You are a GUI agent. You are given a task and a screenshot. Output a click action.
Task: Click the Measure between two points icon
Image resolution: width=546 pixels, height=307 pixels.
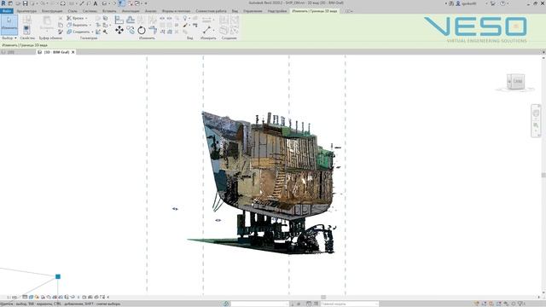[206, 31]
